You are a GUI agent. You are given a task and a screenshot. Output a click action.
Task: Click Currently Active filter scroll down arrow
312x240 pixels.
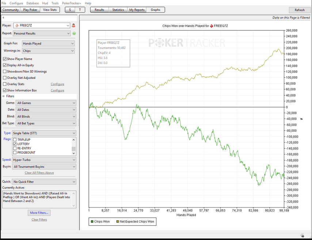pos(74,206)
